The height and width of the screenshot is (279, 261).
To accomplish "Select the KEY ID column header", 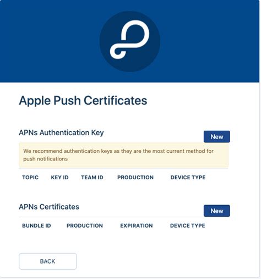I will [x=59, y=178].
